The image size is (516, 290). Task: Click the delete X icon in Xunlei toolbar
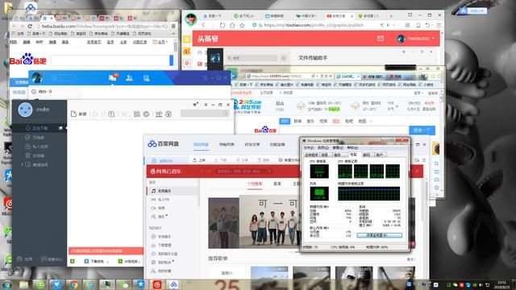click(124, 114)
